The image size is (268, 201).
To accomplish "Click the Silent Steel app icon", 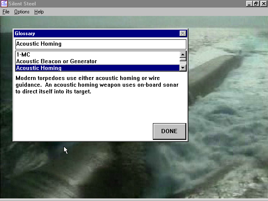I will point(4,4).
